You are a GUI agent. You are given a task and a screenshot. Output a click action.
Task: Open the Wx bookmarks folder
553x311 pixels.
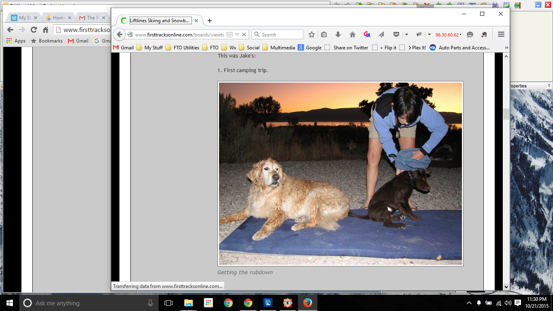229,47
